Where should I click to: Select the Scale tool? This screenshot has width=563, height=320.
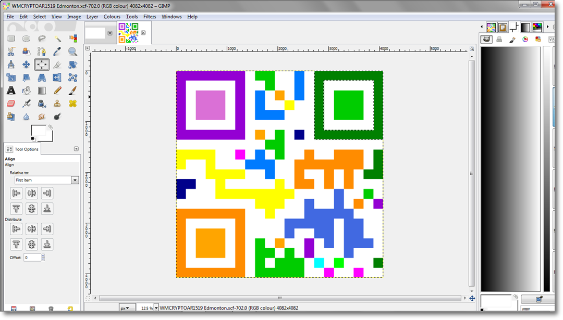[x=11, y=78]
